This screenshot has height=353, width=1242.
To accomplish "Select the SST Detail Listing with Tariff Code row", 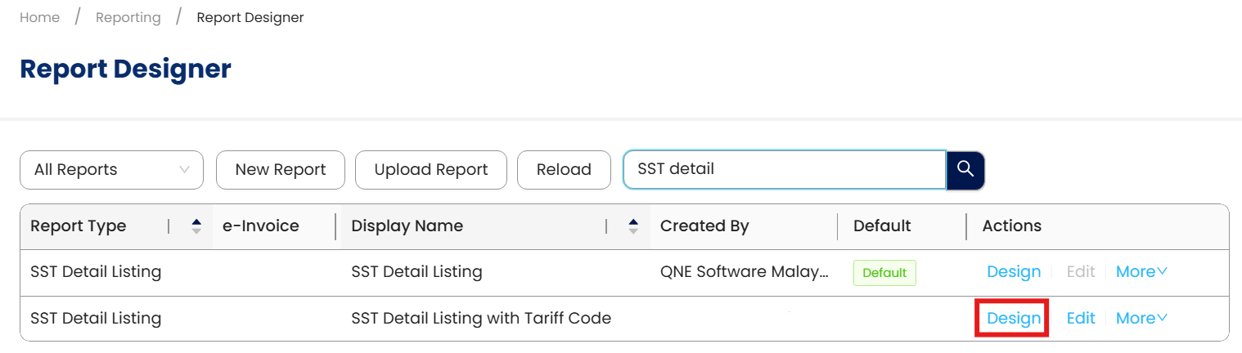I will [x=481, y=318].
